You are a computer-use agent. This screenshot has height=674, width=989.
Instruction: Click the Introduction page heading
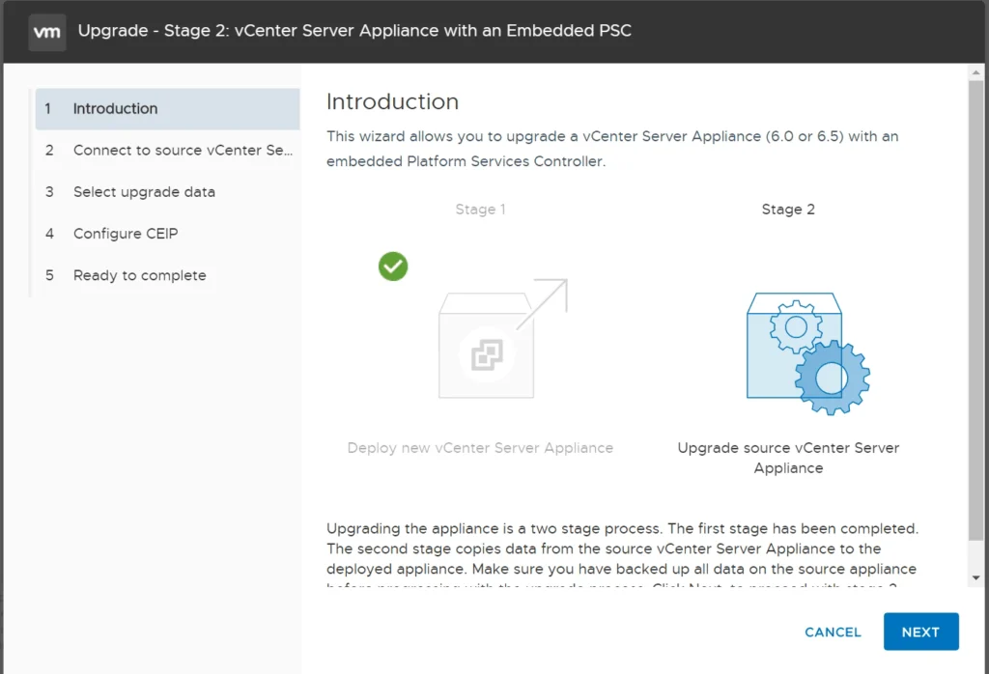392,101
